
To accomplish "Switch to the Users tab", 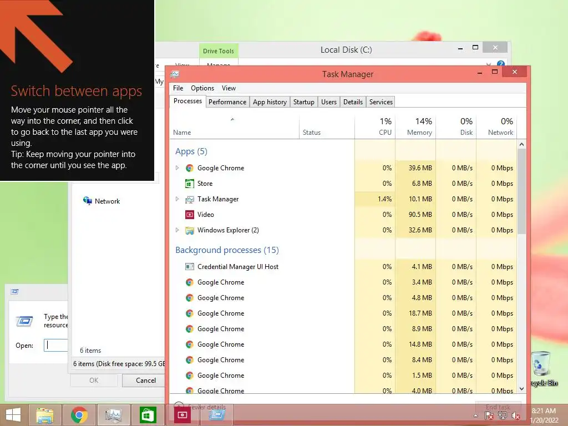I will click(329, 102).
